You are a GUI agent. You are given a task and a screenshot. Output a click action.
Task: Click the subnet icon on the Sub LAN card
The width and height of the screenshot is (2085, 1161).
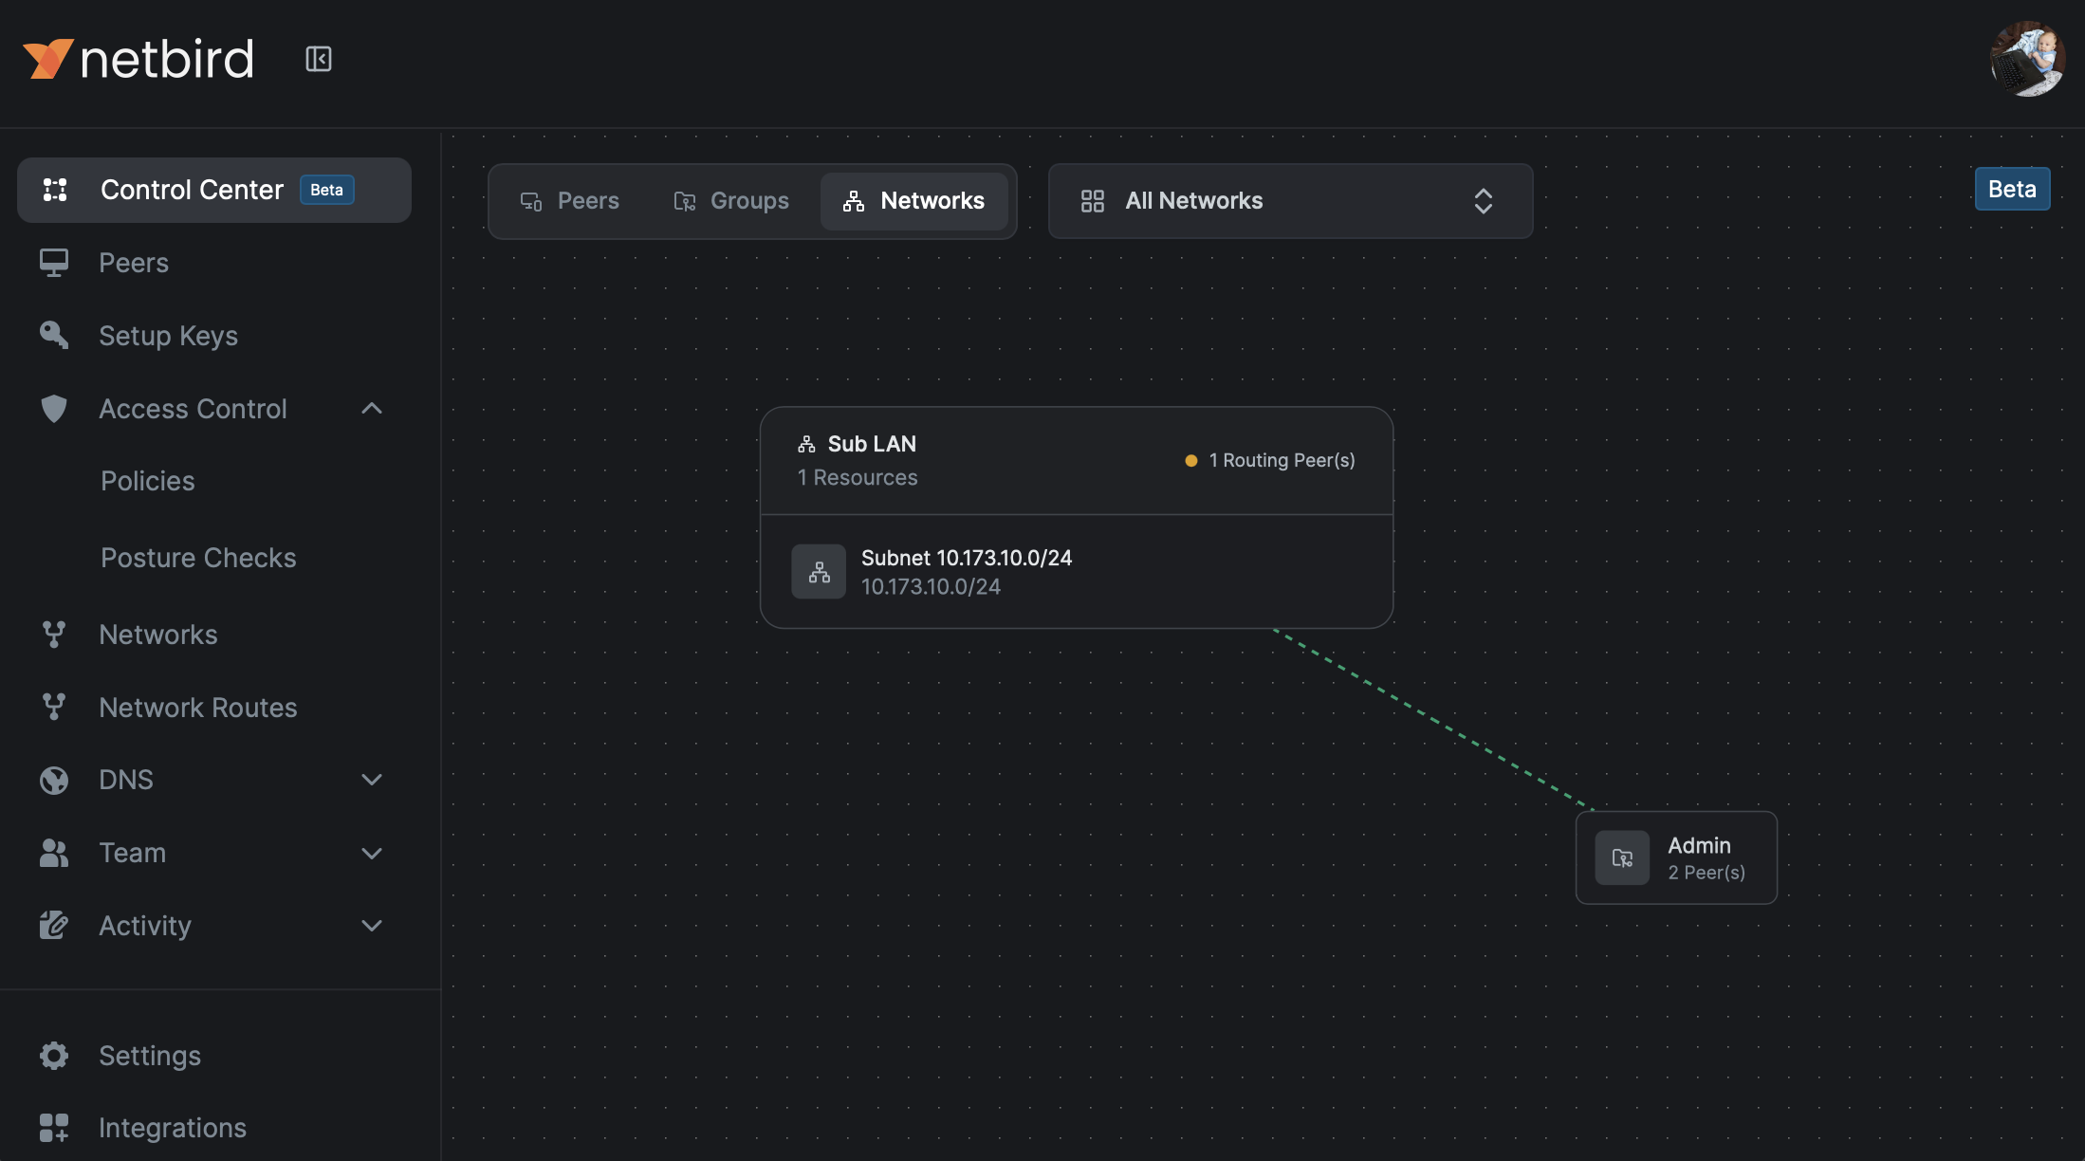click(x=818, y=571)
